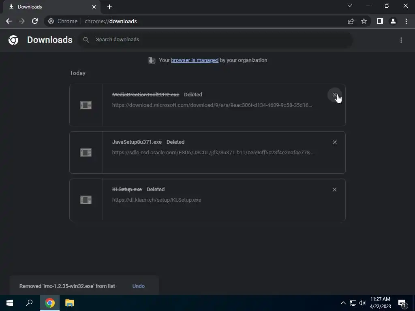Click the managed organization building icon
Screen dimensions: 415x311
[152, 60]
